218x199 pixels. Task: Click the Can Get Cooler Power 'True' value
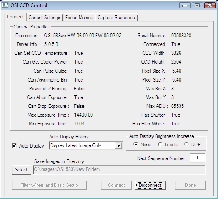click(x=79, y=62)
